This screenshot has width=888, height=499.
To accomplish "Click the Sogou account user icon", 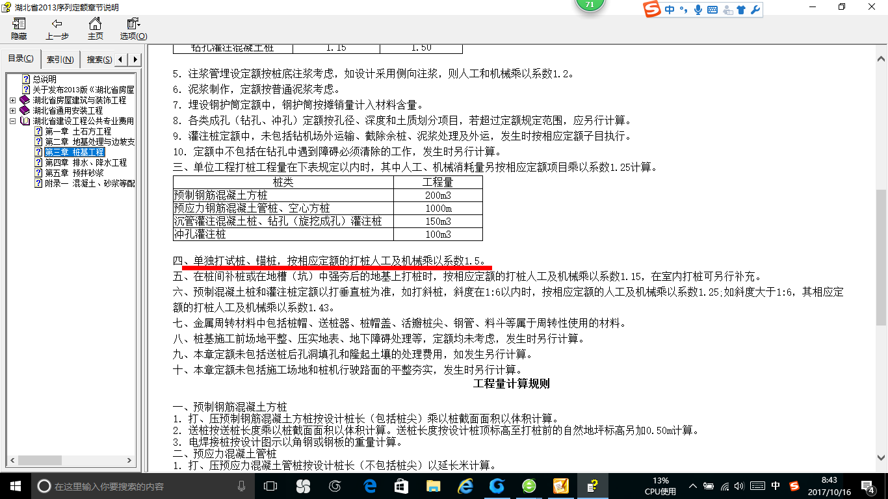I will 727,10.
